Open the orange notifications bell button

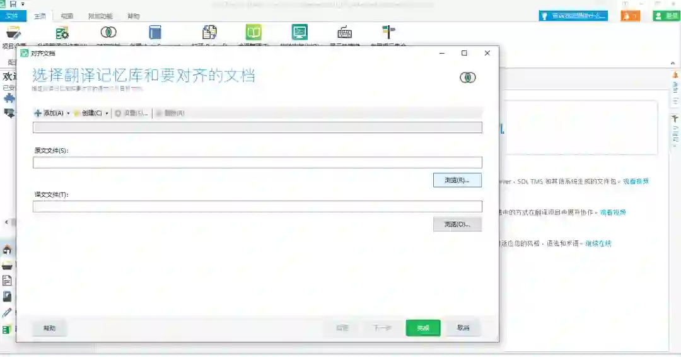[630, 16]
